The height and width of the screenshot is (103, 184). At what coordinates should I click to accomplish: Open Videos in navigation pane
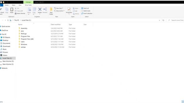[x=5, y=55]
